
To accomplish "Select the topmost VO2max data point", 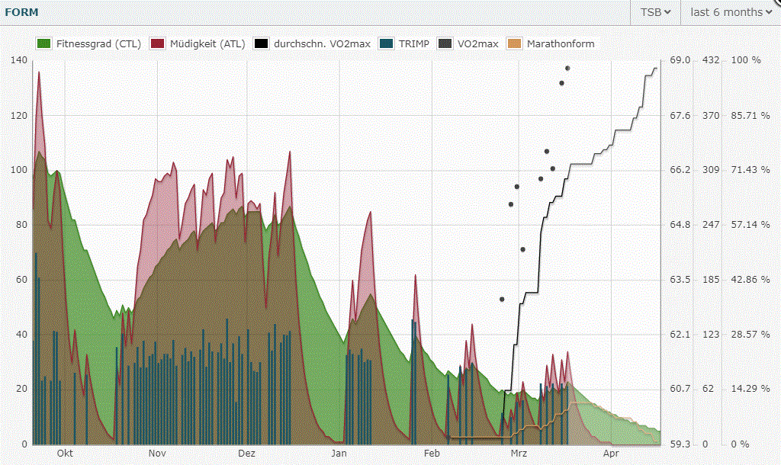I will (567, 69).
